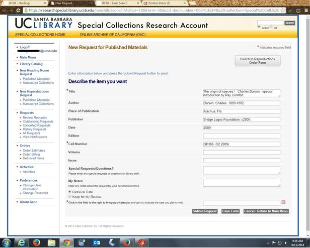Image resolution: width=310 pixels, height=248 pixels.
Task: Switch to Reproductions Order Form
Action: pyautogui.click(x=257, y=61)
